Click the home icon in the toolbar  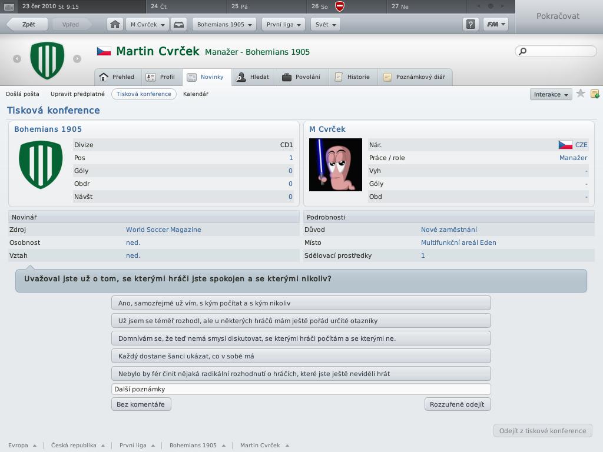click(115, 25)
